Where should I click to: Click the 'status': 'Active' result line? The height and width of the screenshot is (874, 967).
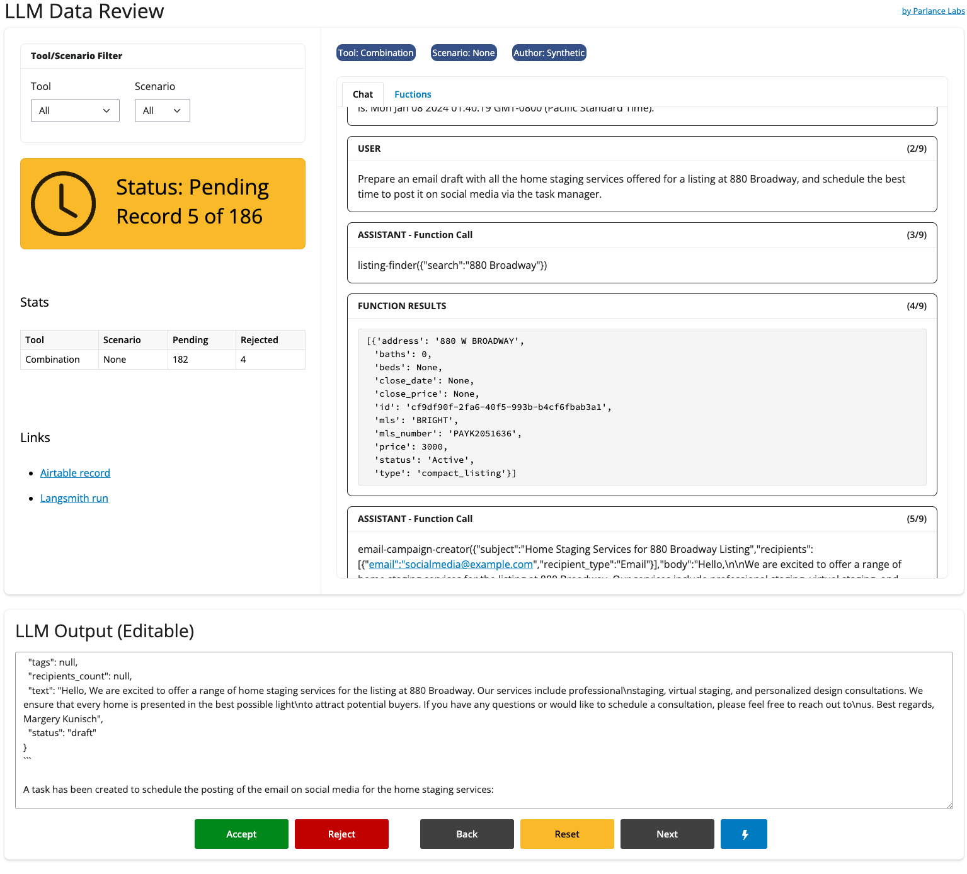424,460
